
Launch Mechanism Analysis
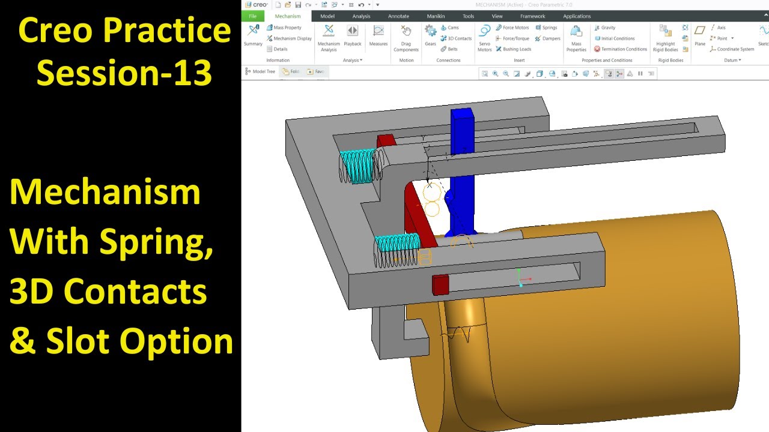pos(329,37)
